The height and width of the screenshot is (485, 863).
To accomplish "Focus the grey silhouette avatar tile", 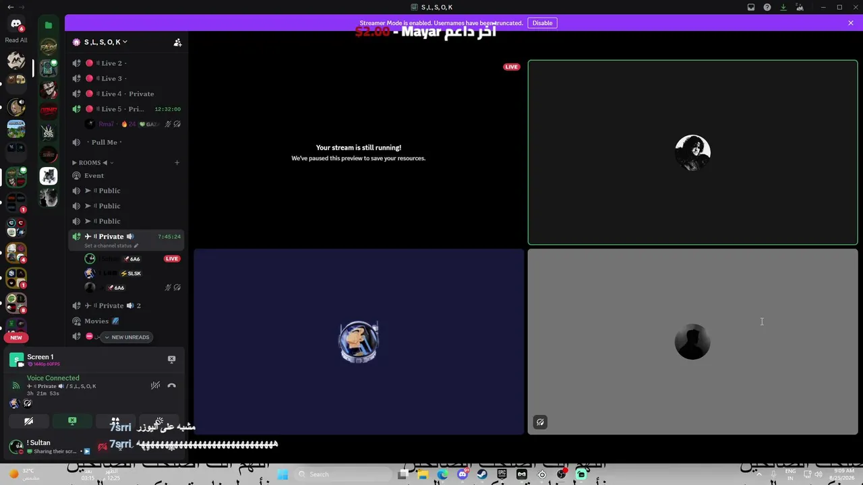I will click(692, 342).
